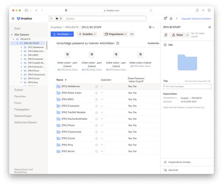
Task: Open the activity clock icon in header
Action: coord(165,18)
